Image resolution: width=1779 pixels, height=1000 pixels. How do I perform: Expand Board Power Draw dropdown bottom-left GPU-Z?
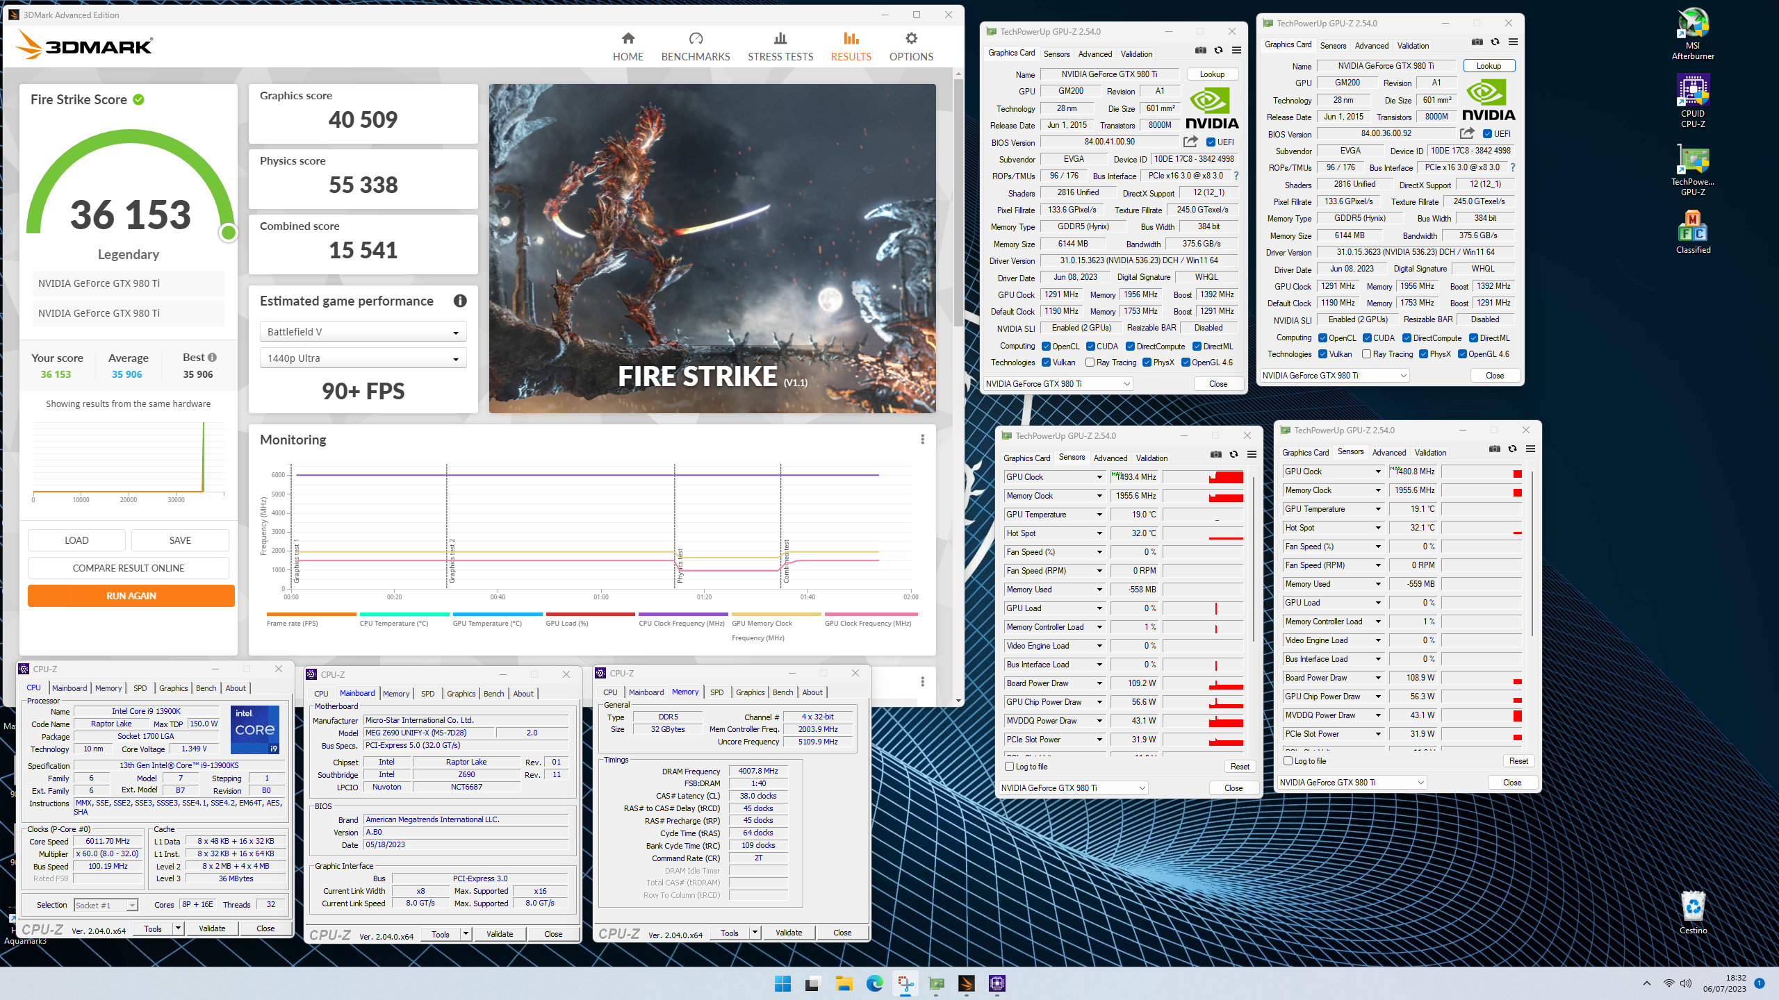coord(1099,683)
